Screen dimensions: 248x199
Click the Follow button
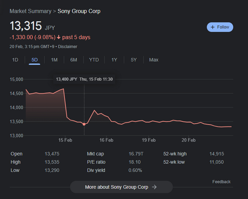[x=220, y=27]
